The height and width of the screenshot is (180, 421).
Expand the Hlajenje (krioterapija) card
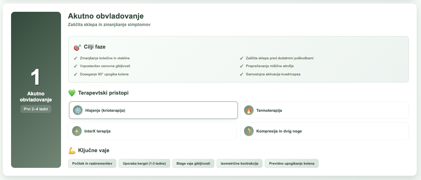153,110
